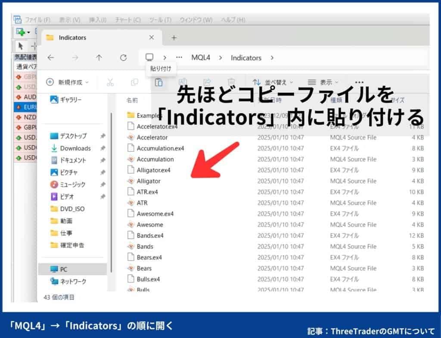441x338 pixels.
Task: Navigate back with the back arrow
Action: [x=51, y=57]
